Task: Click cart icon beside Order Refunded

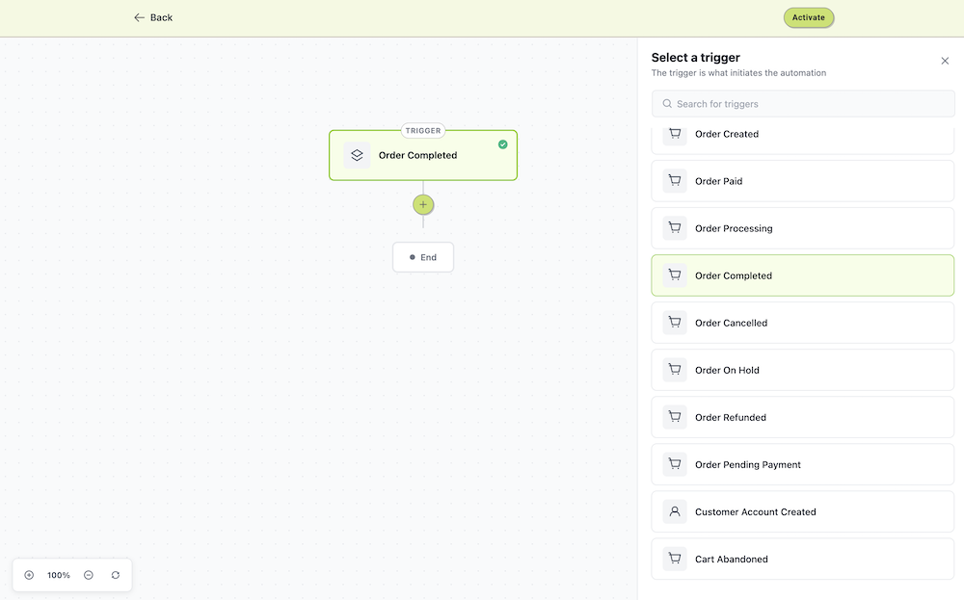Action: coord(675,418)
